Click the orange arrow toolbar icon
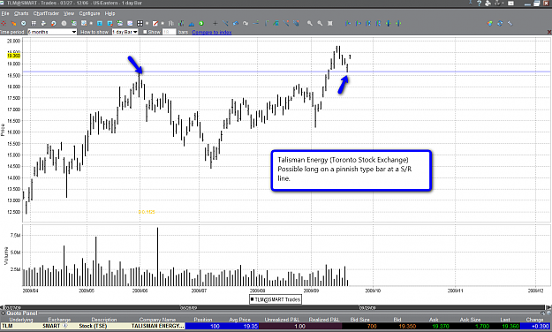This screenshot has height=332, width=552. [x=13, y=23]
